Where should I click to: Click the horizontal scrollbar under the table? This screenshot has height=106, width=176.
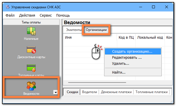pos(97,83)
